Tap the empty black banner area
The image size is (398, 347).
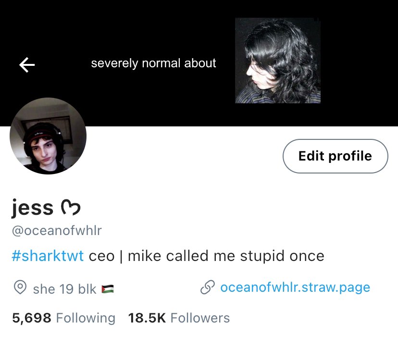click(358, 63)
